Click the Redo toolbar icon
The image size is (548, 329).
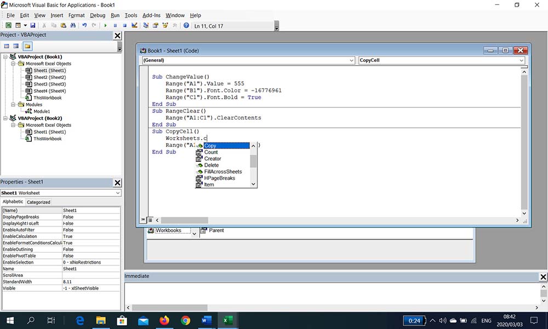(94, 26)
